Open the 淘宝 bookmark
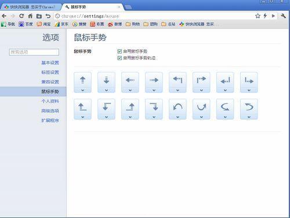Screen dimensions: 290x218 (43, 24)
